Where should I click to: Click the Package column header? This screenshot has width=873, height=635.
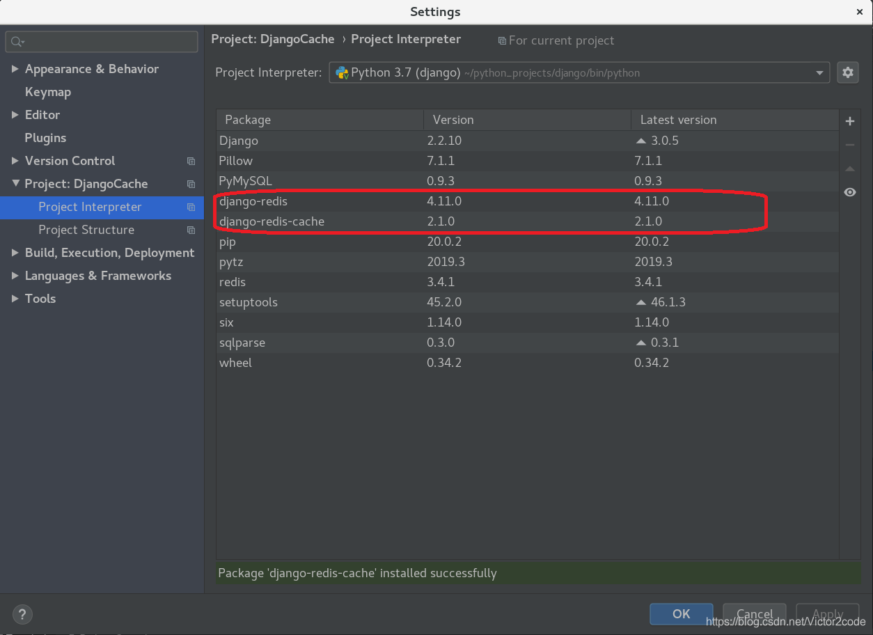pyautogui.click(x=320, y=120)
